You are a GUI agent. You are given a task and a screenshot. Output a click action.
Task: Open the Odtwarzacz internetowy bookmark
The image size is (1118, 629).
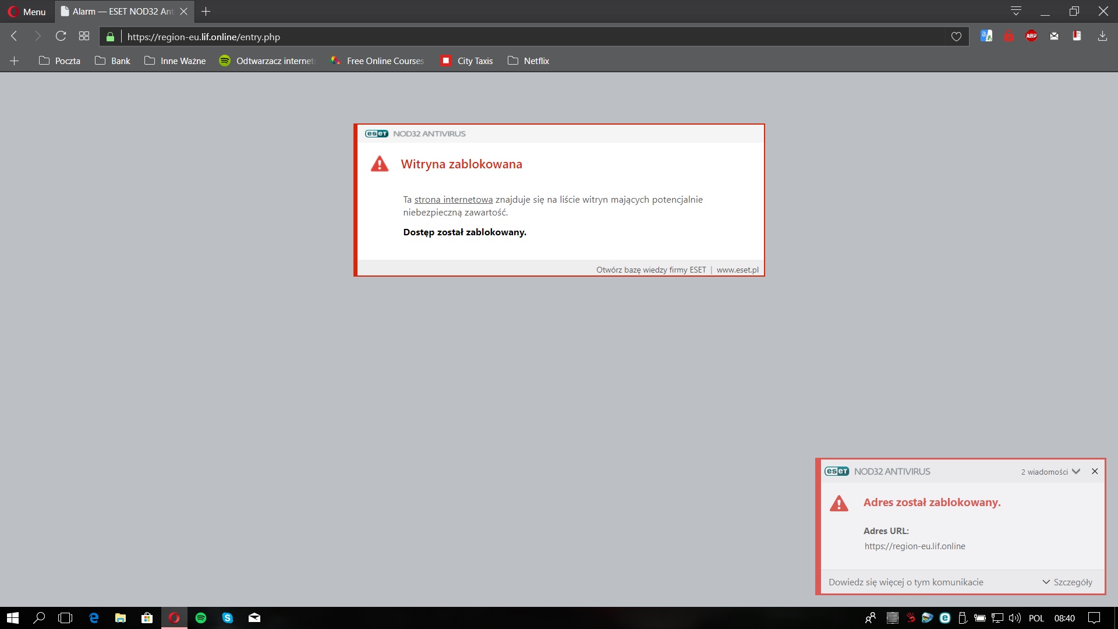click(267, 61)
